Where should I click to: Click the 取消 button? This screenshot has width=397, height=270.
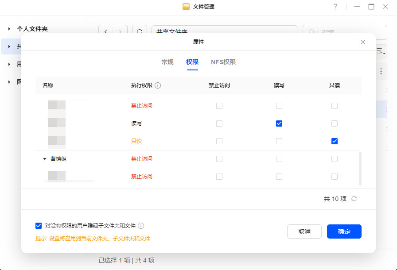[304, 231]
